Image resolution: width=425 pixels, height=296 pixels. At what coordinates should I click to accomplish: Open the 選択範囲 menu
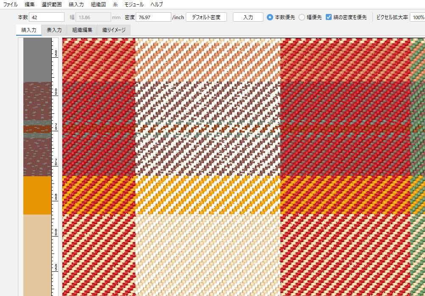click(x=52, y=5)
